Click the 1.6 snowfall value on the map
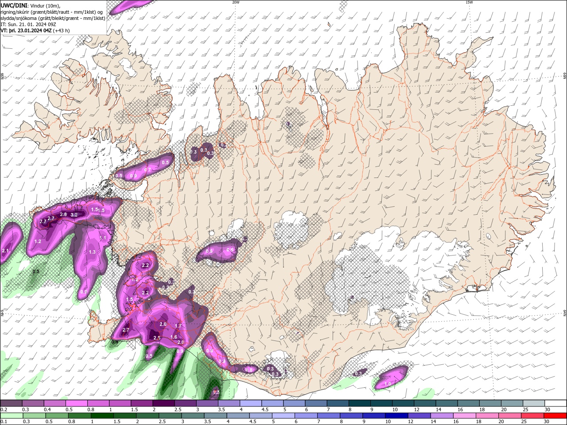The image size is (567, 425). (174, 337)
